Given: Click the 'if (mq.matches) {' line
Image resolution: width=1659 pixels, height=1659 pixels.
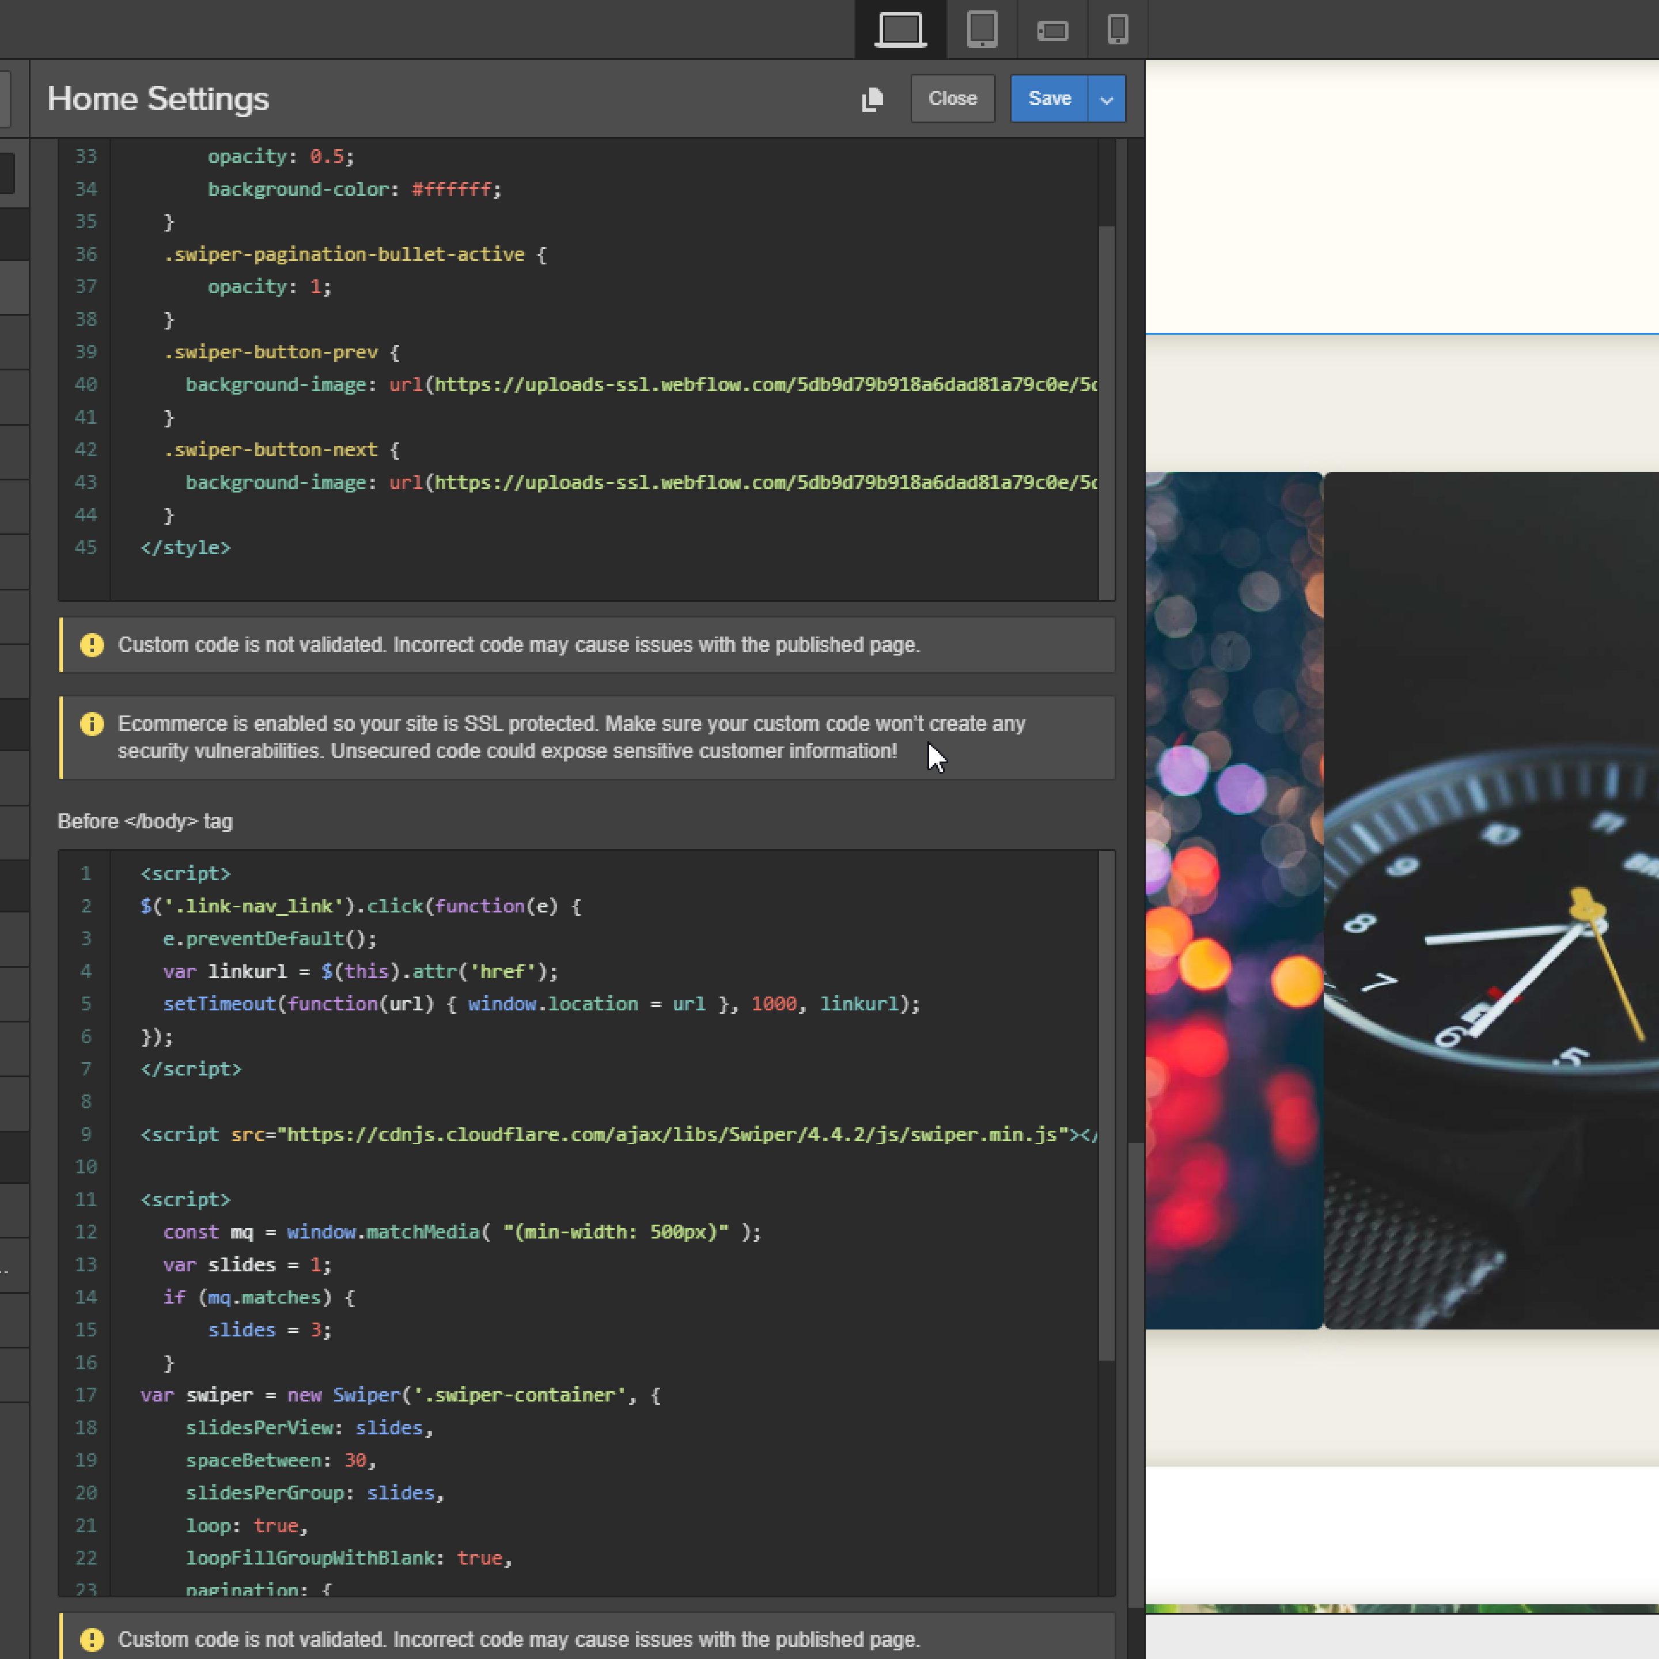Looking at the screenshot, I should (x=259, y=1297).
